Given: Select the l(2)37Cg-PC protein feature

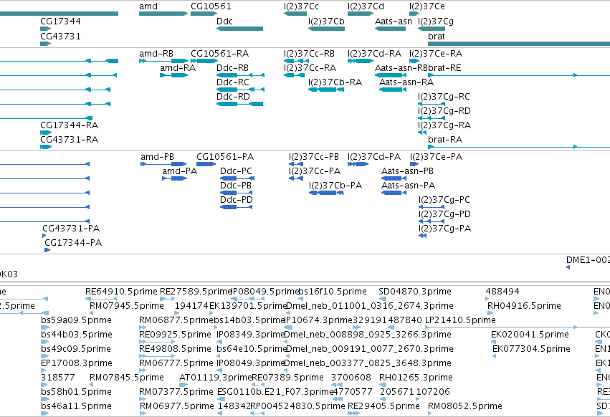Looking at the screenshot, I should (432, 207).
